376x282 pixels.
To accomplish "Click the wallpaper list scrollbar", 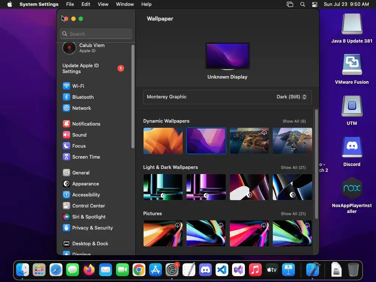I will coord(316,164).
